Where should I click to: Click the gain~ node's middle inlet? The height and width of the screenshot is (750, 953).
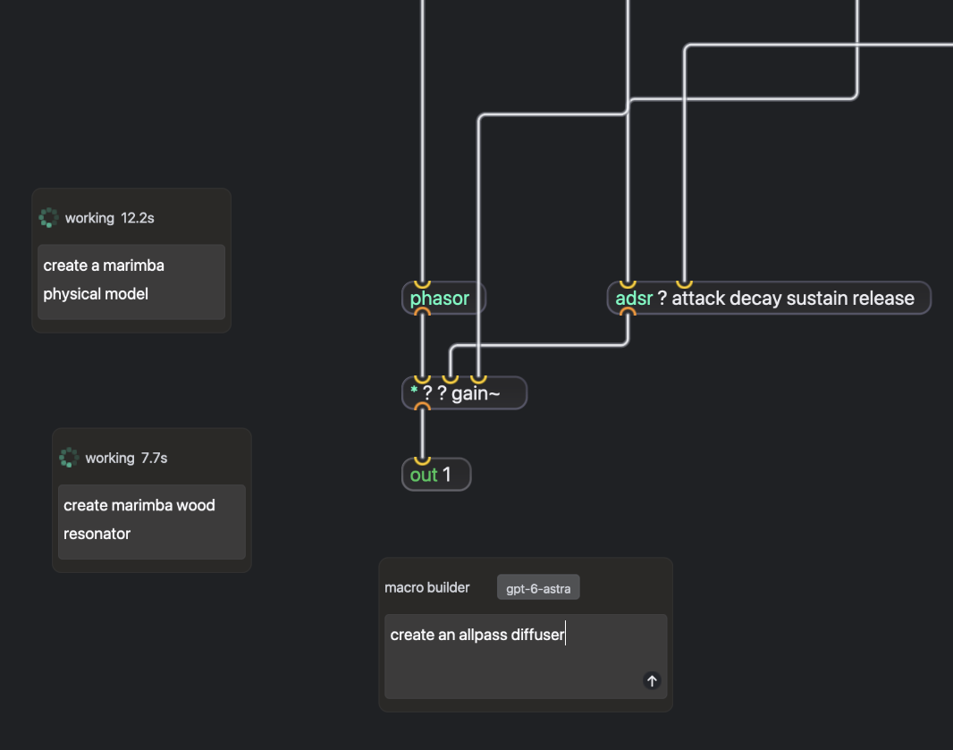(451, 379)
